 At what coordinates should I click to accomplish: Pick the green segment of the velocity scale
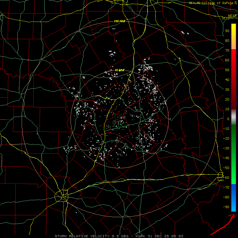pyautogui.click(x=234, y=154)
